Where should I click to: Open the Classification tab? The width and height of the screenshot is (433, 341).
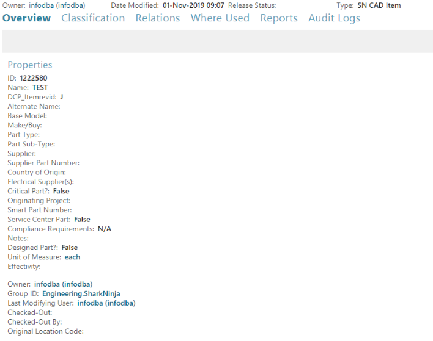coord(93,18)
